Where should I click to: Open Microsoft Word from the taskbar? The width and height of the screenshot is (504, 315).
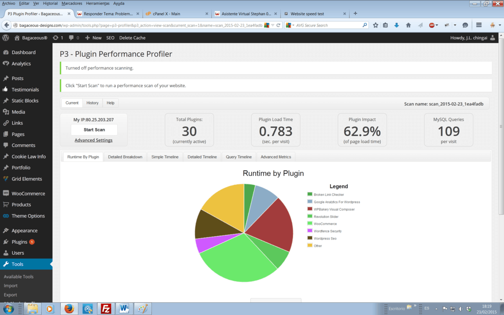pos(124,309)
